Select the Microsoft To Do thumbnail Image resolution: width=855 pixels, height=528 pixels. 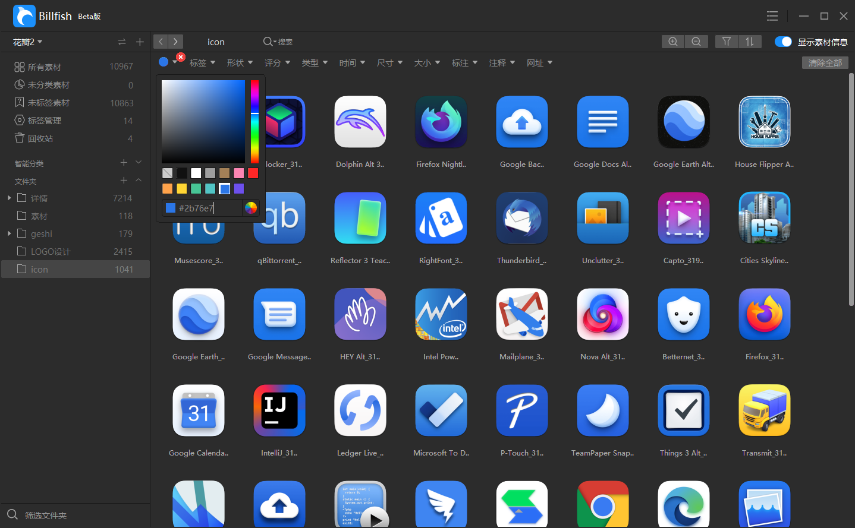point(441,410)
